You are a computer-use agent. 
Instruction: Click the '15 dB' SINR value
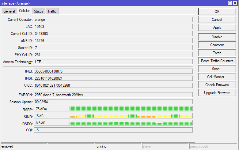tap(39, 116)
